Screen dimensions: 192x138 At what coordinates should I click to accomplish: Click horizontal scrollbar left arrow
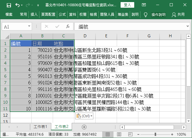pyautogui.click(x=122, y=127)
